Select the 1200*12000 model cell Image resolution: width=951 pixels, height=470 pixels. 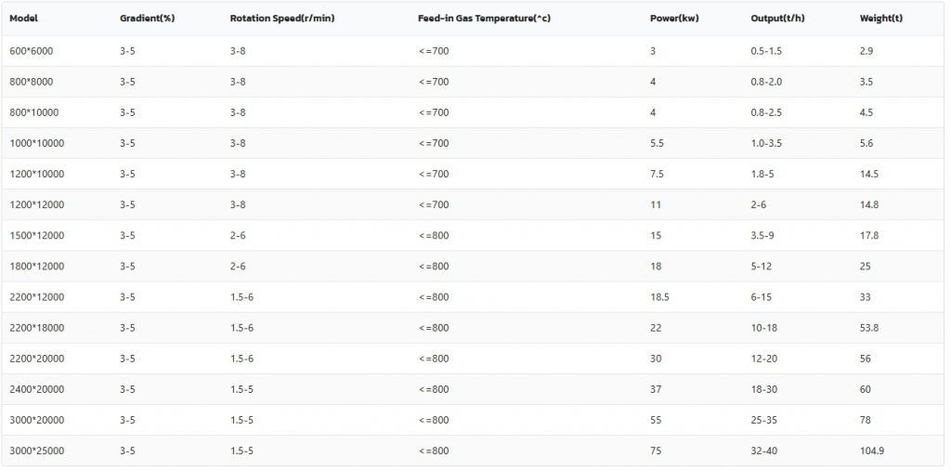click(x=37, y=205)
